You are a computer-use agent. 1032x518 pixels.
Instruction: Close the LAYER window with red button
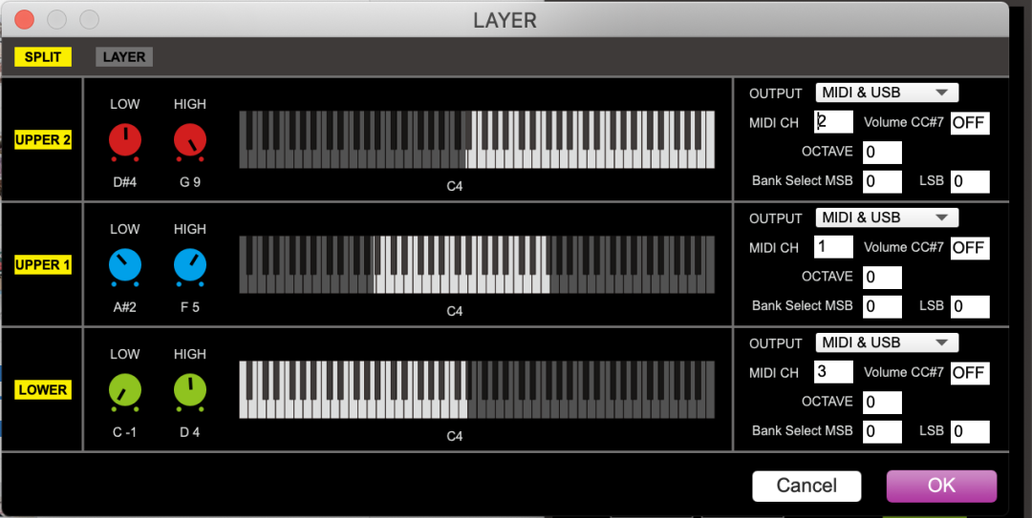[x=24, y=20]
